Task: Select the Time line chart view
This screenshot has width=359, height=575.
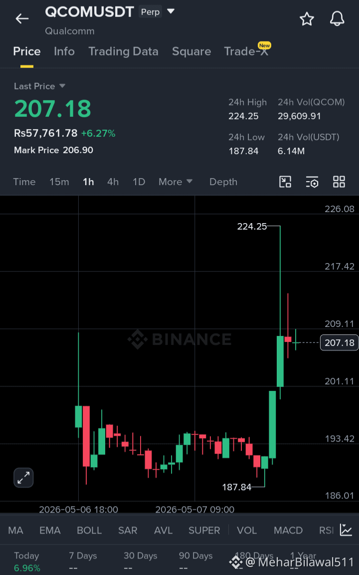Action: point(24,182)
